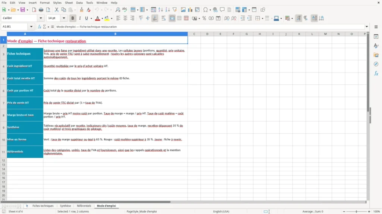
Task: Click the status bar zoom slider
Action: coord(356,211)
